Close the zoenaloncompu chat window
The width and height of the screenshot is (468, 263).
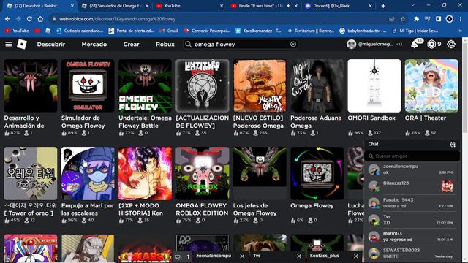[x=242, y=256]
